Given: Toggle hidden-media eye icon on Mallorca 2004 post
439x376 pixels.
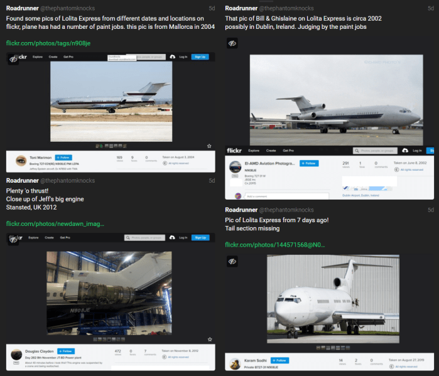Looking at the screenshot, I should point(13,59).
